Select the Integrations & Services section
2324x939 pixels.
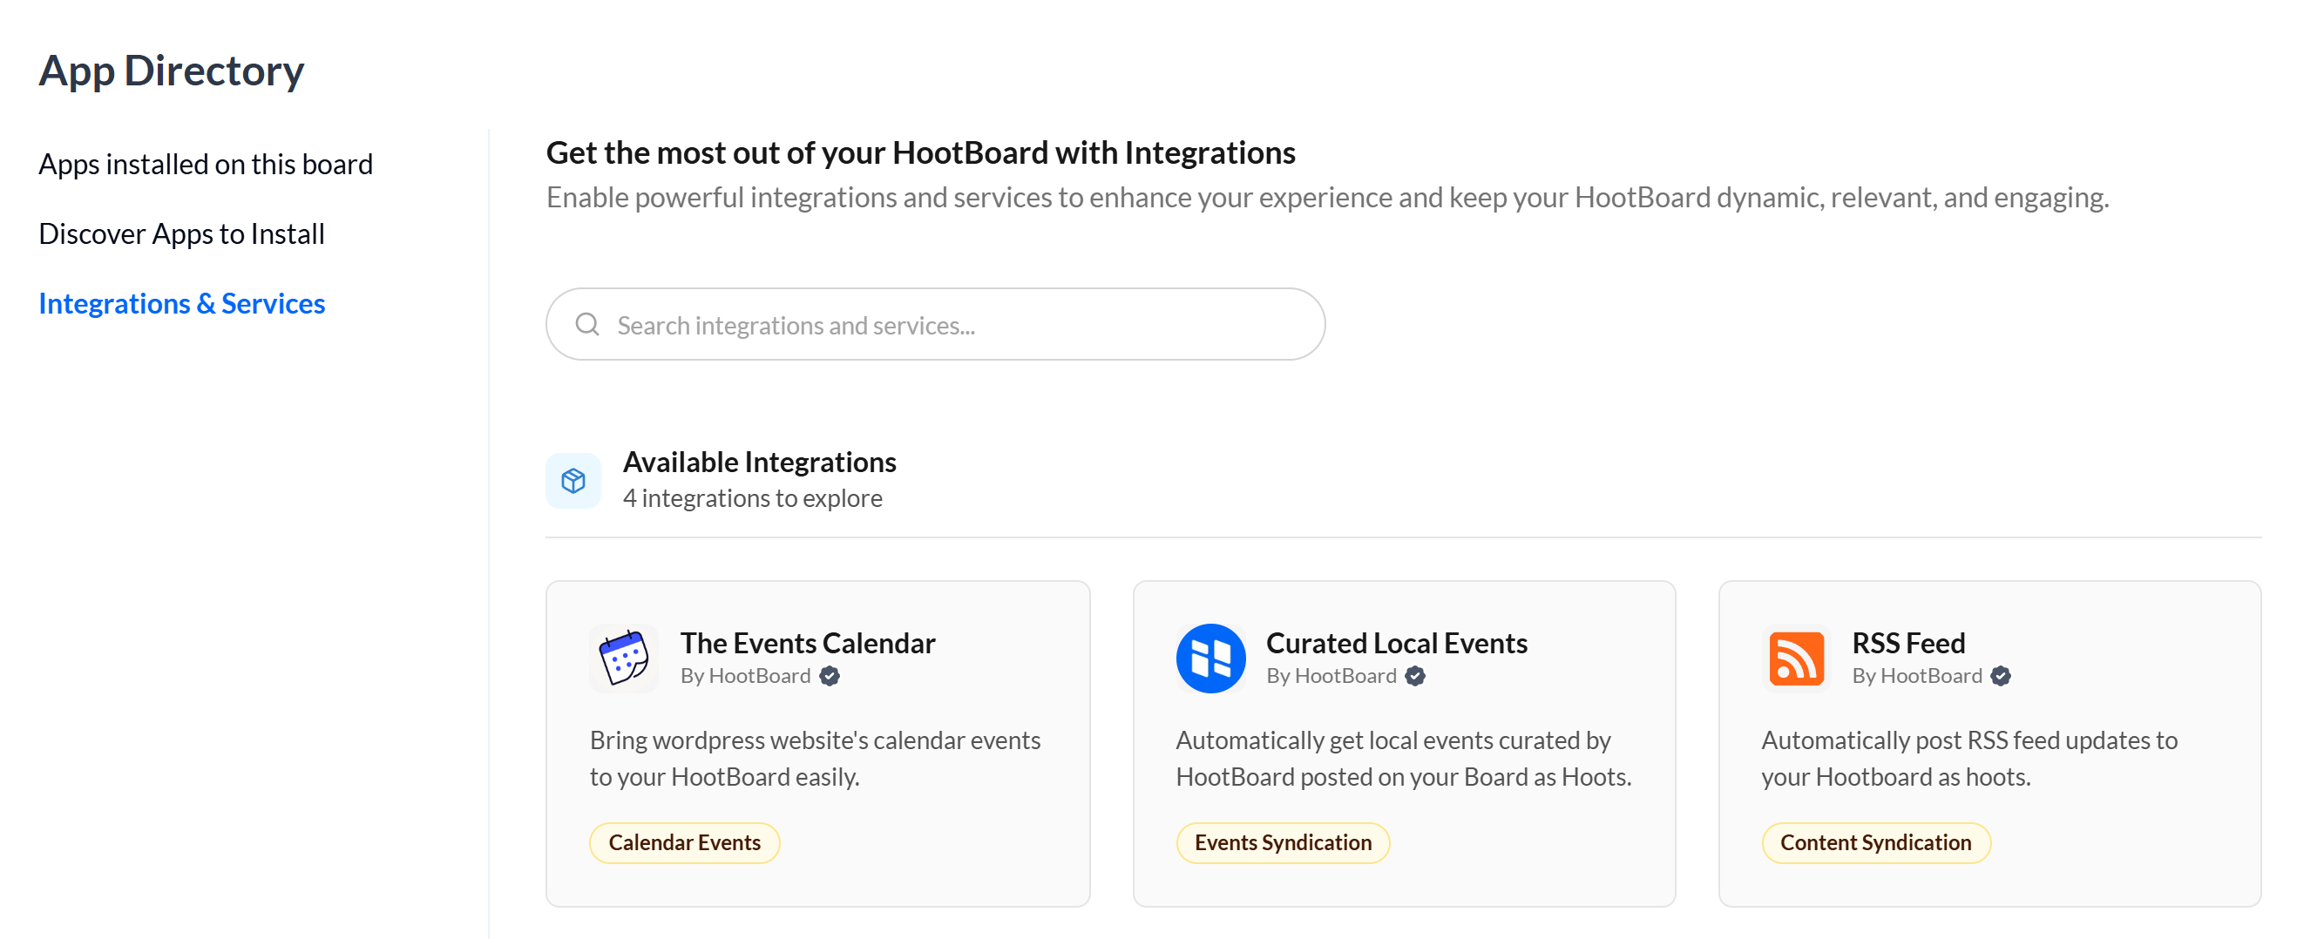pyautogui.click(x=182, y=303)
